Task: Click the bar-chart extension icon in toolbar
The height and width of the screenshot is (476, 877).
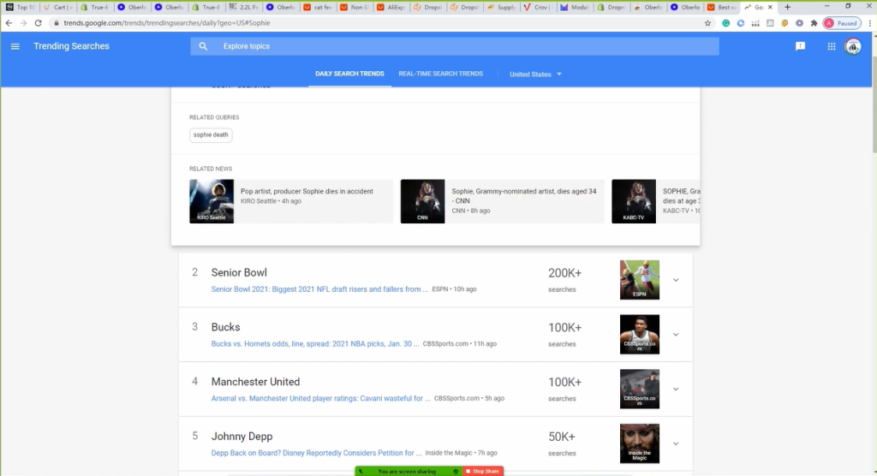Action: click(755, 23)
